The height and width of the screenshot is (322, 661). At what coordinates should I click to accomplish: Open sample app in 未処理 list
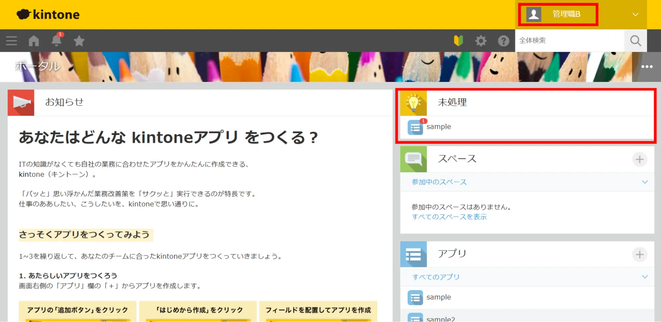point(438,127)
